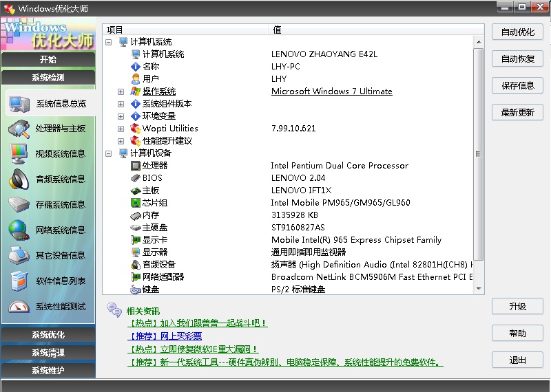The image size is (551, 392).
Task: Open the 系统优化 sidebar section
Action: 48,334
